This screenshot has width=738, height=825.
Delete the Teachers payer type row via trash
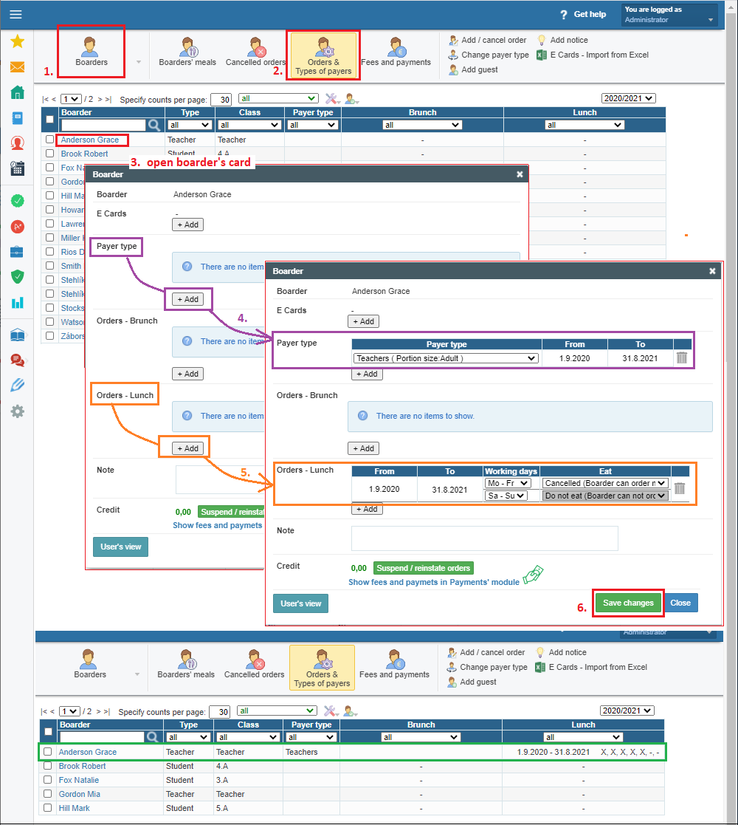pyautogui.click(x=682, y=357)
